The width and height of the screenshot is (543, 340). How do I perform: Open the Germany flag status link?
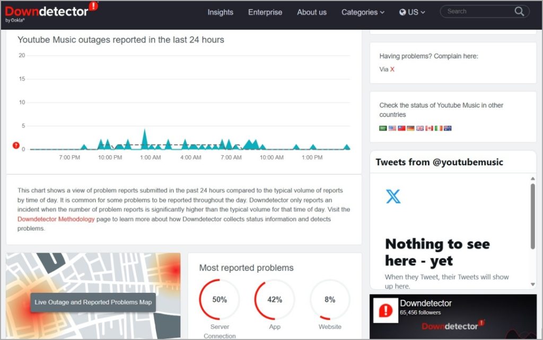point(410,128)
